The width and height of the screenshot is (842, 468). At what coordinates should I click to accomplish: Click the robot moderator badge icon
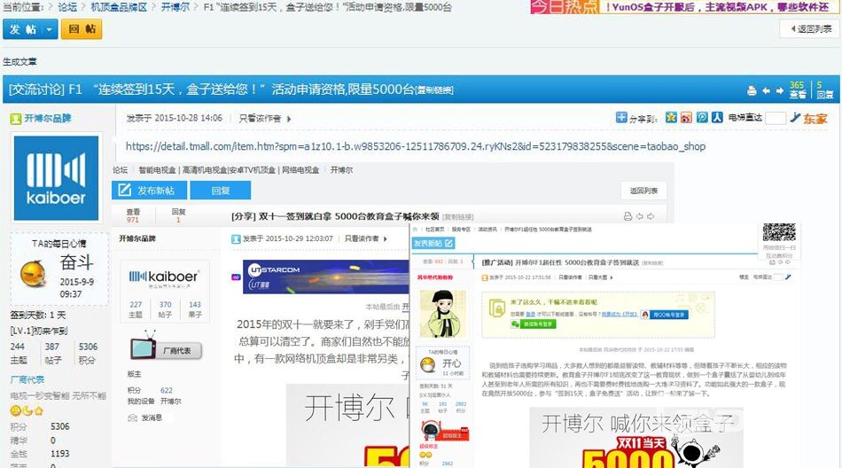pos(445,432)
